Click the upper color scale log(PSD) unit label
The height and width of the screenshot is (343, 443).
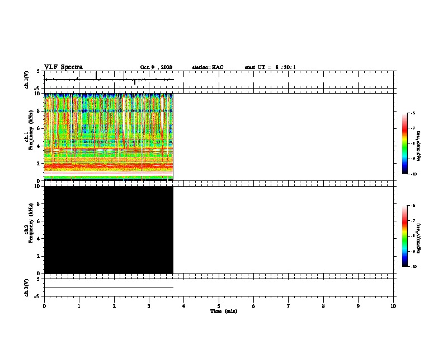(x=418, y=146)
